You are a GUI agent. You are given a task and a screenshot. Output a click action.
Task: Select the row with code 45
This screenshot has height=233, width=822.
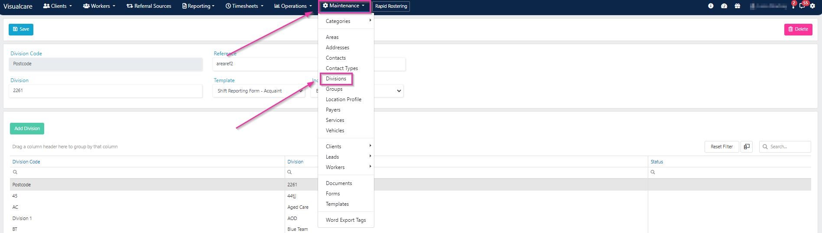point(410,196)
